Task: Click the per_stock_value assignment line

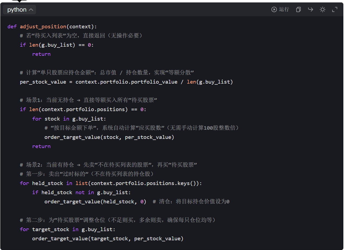Action: coord(126,82)
